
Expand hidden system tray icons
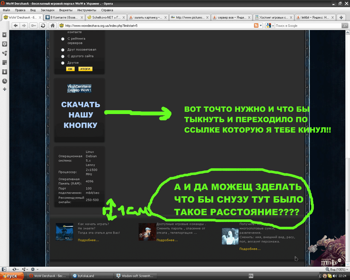320,276
